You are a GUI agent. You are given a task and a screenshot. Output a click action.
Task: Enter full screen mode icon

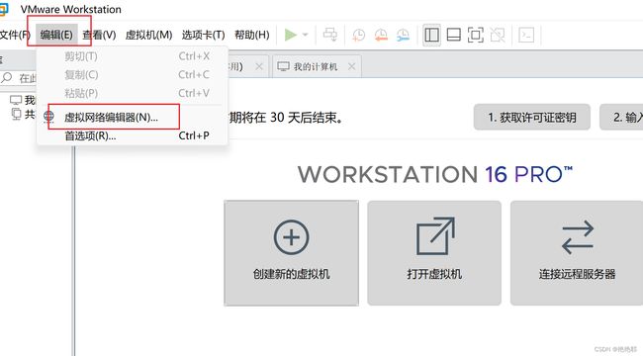pos(475,35)
